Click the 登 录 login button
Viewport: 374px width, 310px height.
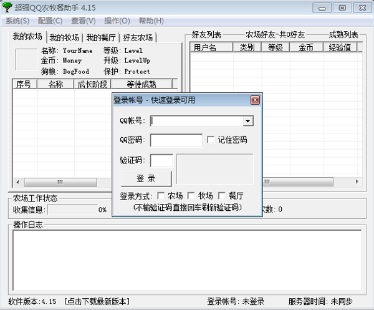tap(146, 178)
